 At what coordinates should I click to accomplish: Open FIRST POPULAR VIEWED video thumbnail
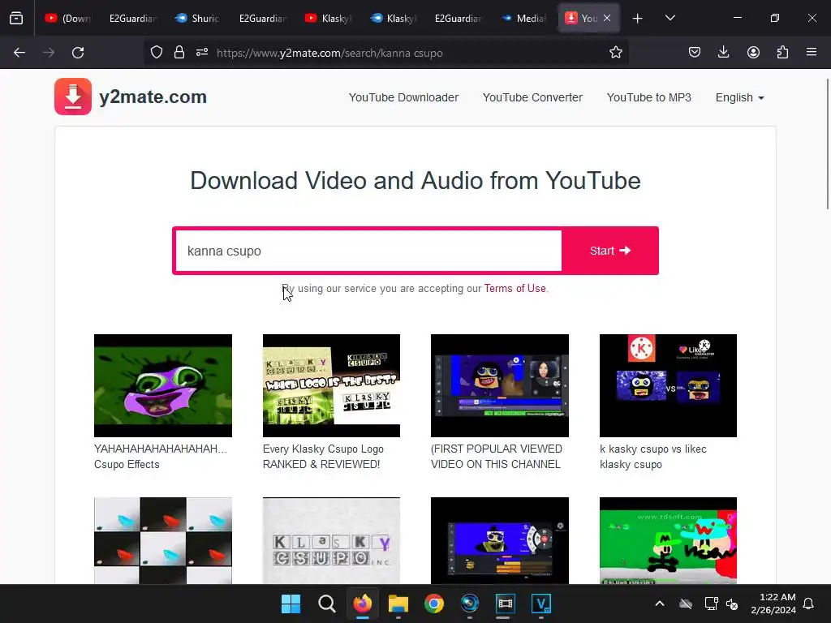[500, 385]
